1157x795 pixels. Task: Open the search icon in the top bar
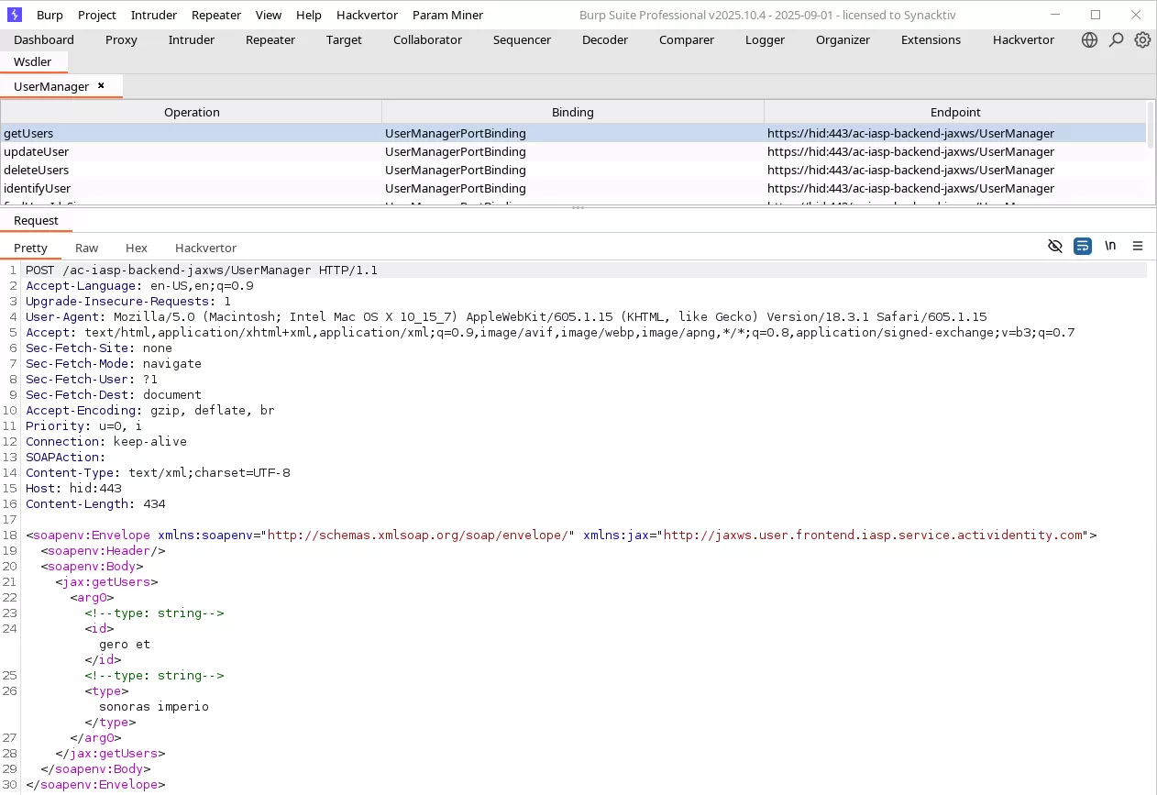(1116, 39)
